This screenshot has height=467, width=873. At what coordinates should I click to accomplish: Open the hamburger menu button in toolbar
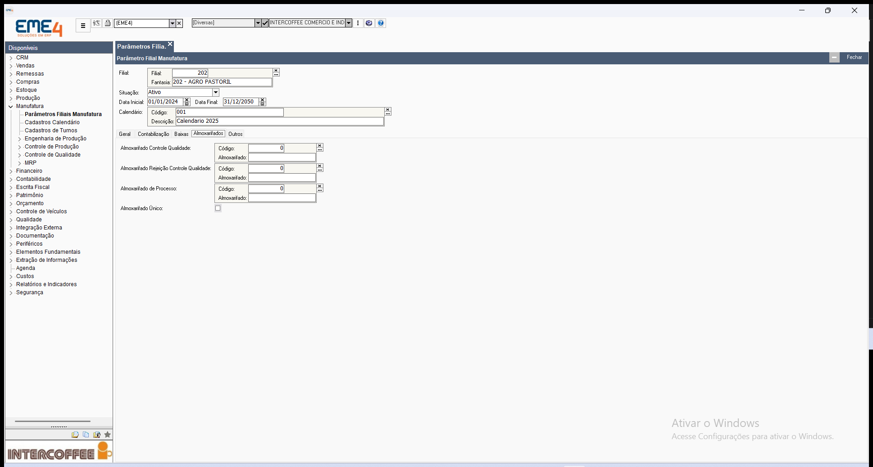pos(83,26)
